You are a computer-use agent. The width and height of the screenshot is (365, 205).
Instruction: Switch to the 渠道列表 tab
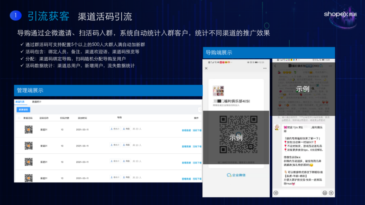tap(20, 102)
